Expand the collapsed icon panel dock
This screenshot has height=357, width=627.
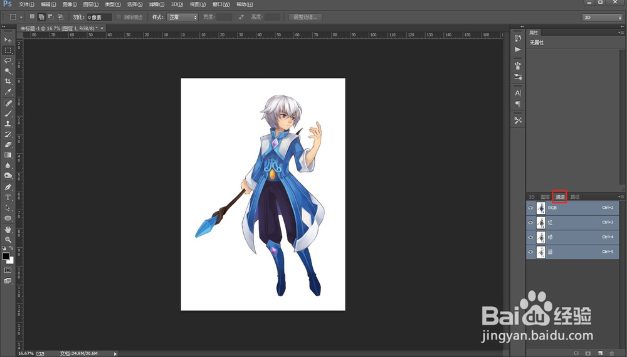(522, 26)
